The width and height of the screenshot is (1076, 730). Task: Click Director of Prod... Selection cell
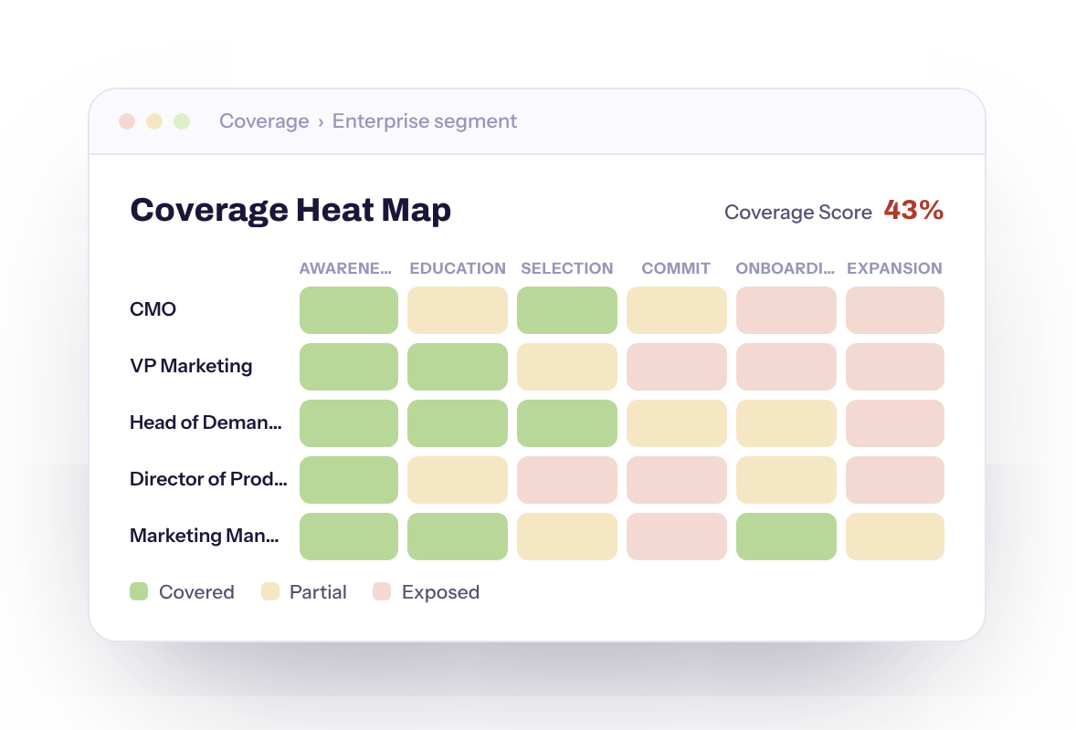tap(567, 480)
